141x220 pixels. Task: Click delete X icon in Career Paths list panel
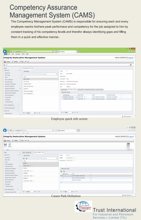point(27,159)
